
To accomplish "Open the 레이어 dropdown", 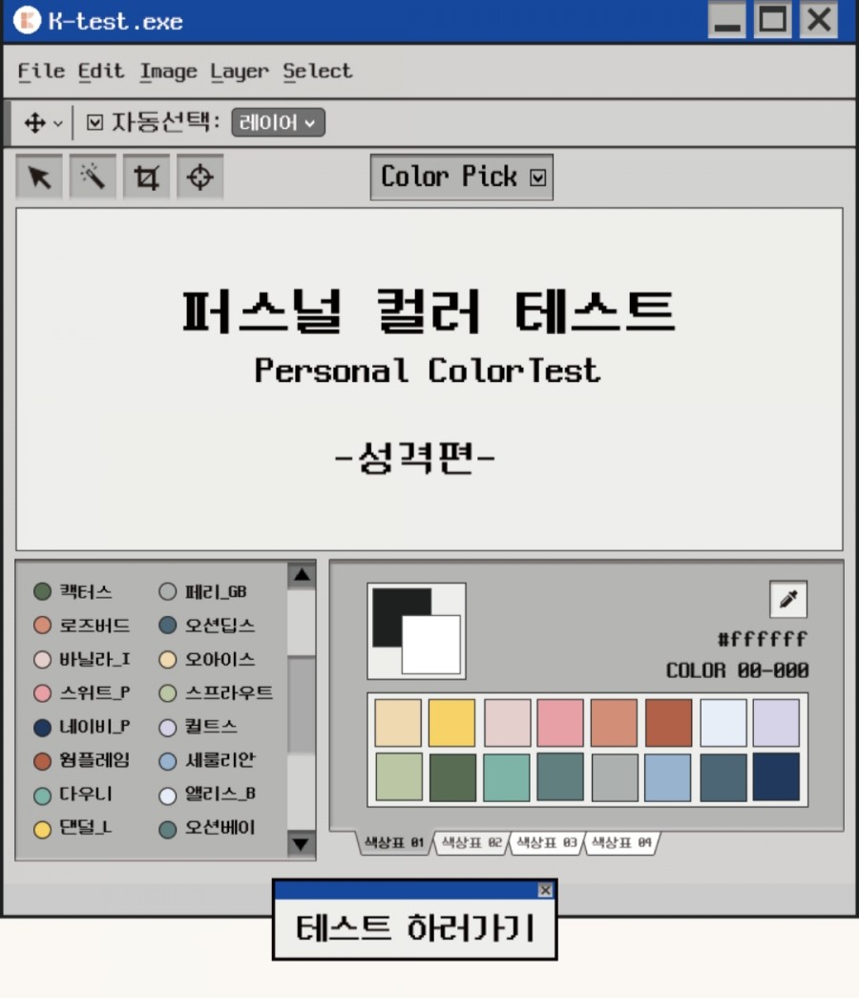I will tap(278, 122).
